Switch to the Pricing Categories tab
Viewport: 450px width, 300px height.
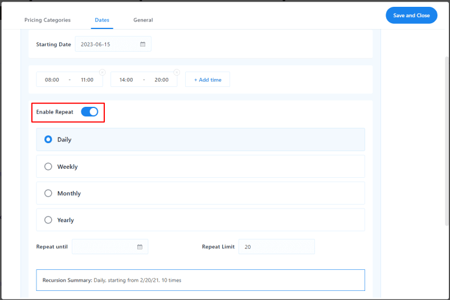(x=47, y=20)
